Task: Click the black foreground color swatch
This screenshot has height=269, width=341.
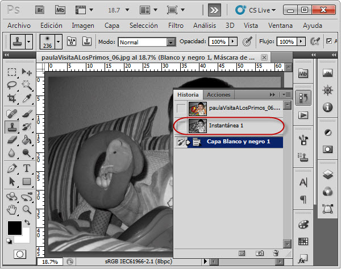Action: pyautogui.click(x=15, y=228)
